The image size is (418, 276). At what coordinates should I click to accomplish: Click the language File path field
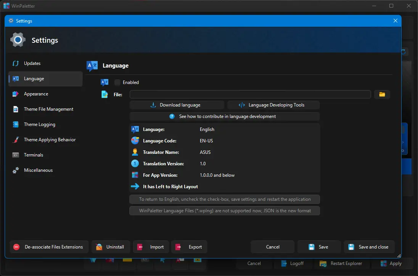tap(250, 94)
